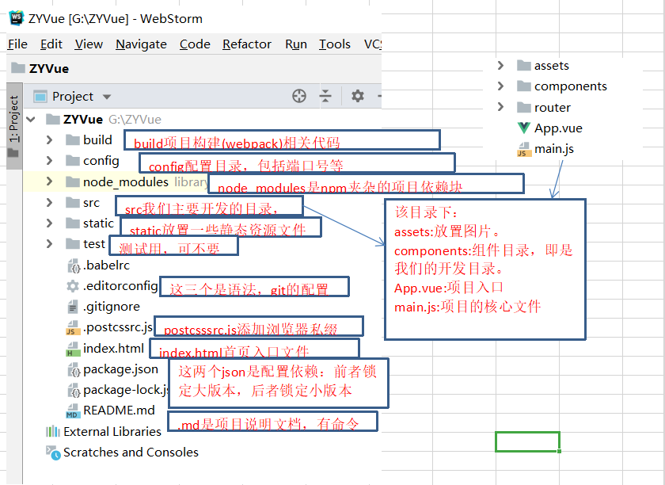The image size is (665, 485).
Task: Select the README.md file name
Action: point(119,411)
